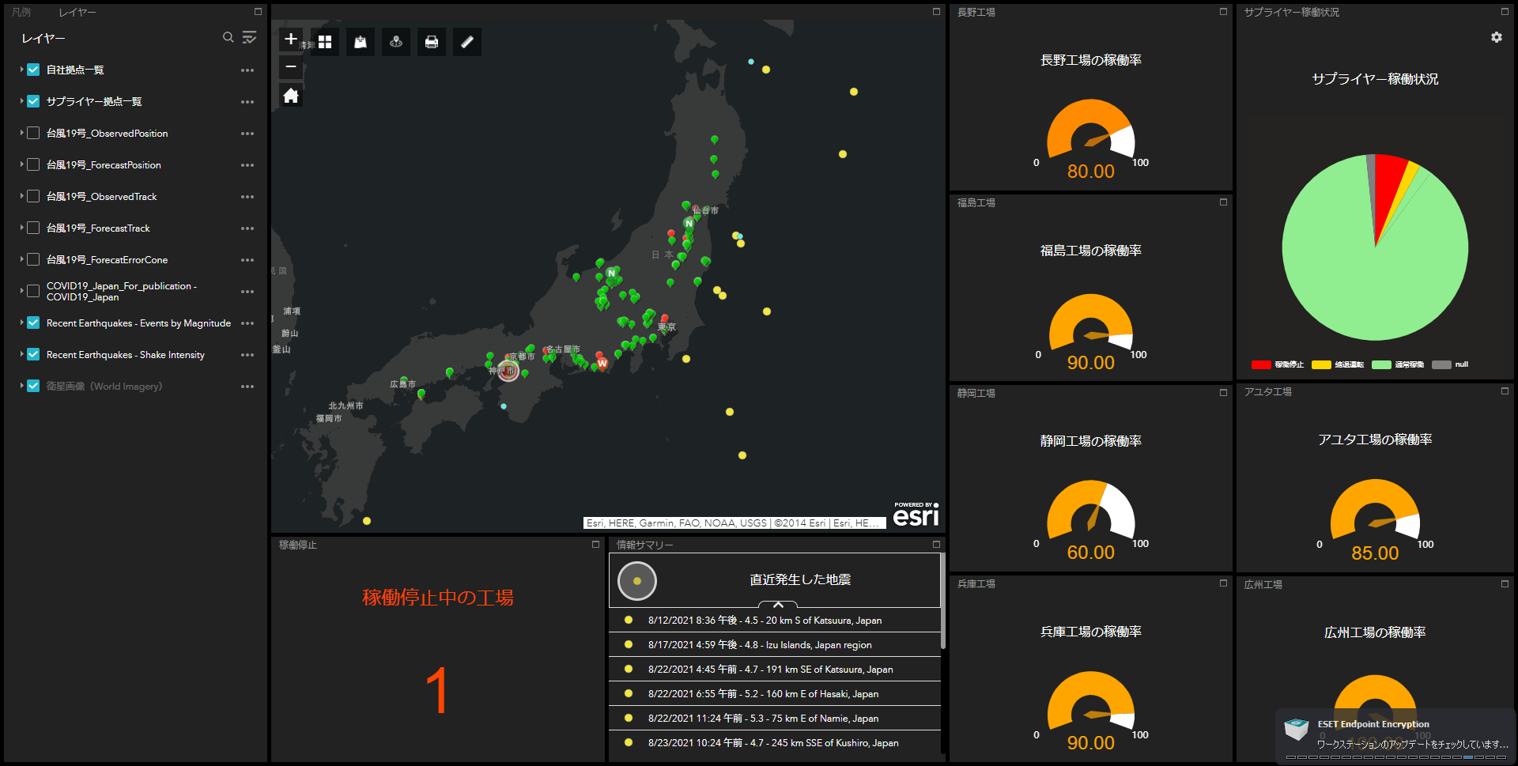Hide the 衛星画像（World Imagery）layer
Image resolution: width=1518 pixels, height=766 pixels.
click(x=32, y=386)
